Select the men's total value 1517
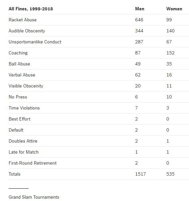Viewport: 189px width, 201px height. 140,174
